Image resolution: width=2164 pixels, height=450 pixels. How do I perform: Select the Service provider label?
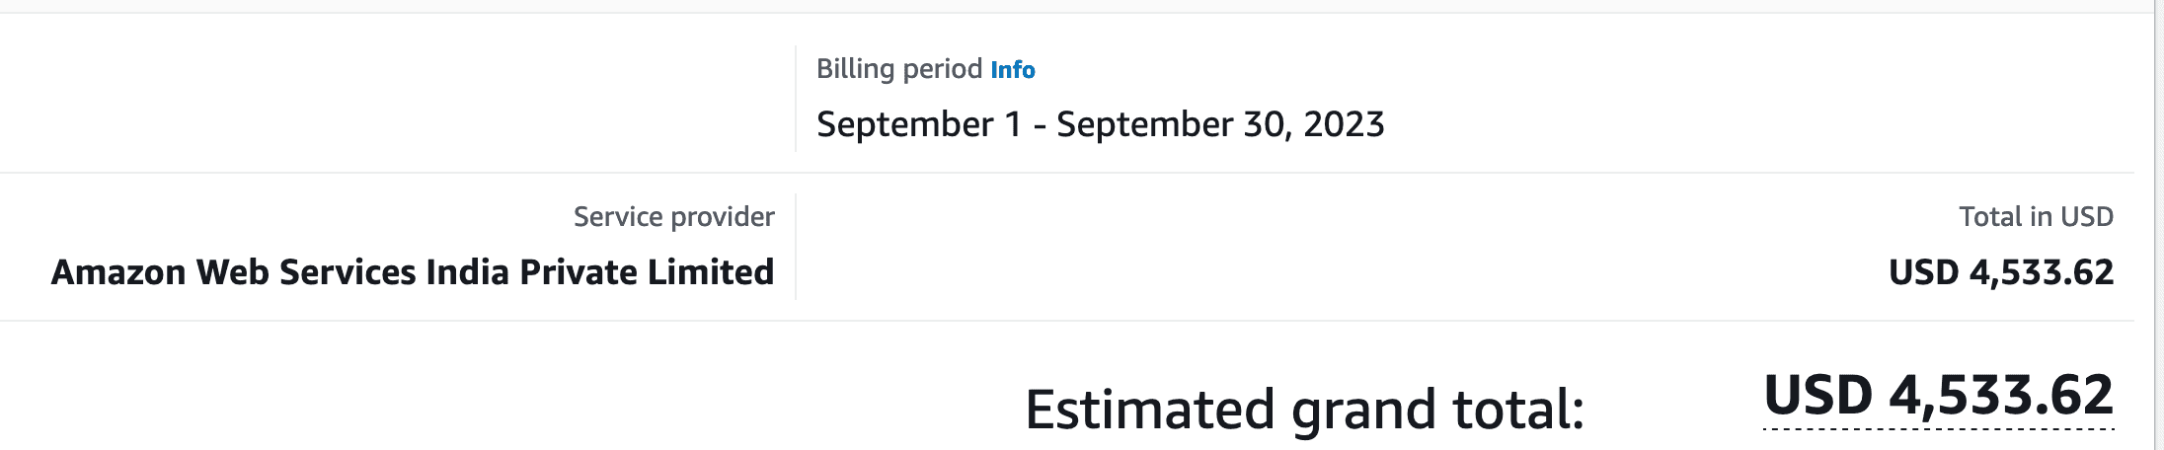[674, 217]
